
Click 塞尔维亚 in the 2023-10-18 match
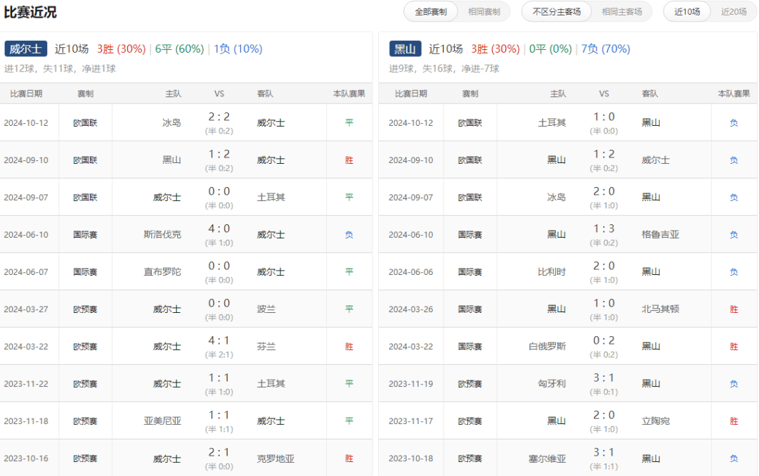point(547,458)
